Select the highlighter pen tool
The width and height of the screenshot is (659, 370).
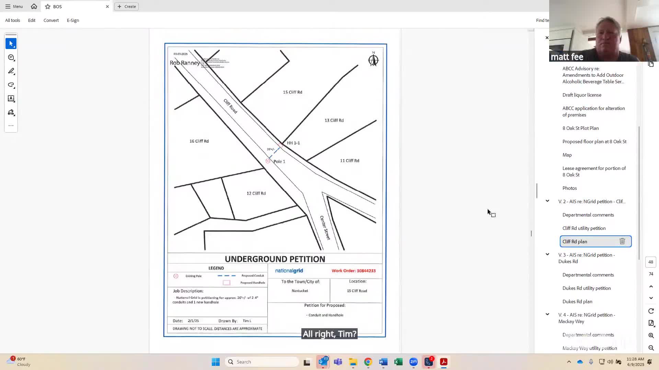click(x=11, y=71)
